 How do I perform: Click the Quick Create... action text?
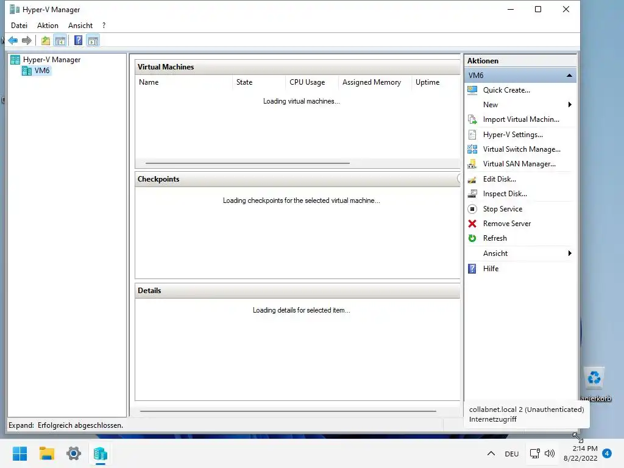tap(506, 90)
